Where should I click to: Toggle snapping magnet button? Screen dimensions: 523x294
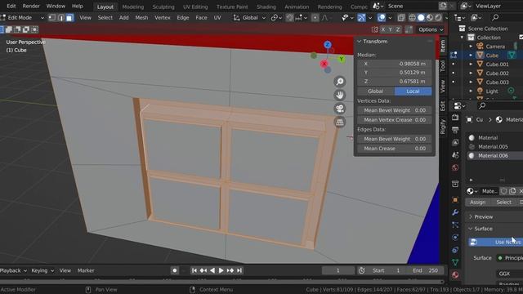(289, 18)
